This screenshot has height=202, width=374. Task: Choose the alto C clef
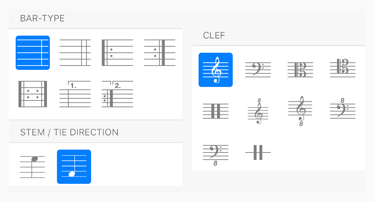(300, 70)
